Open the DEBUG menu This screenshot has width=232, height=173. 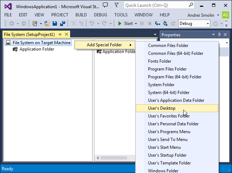[x=100, y=15]
